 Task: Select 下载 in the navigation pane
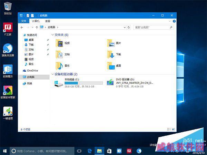29,45
